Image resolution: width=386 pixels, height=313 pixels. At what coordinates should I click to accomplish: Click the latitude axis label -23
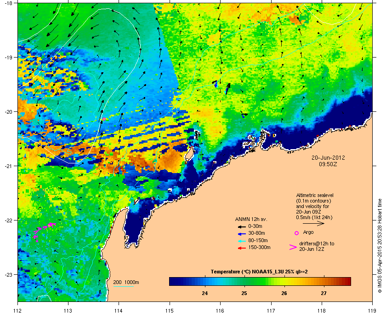pos(9,274)
